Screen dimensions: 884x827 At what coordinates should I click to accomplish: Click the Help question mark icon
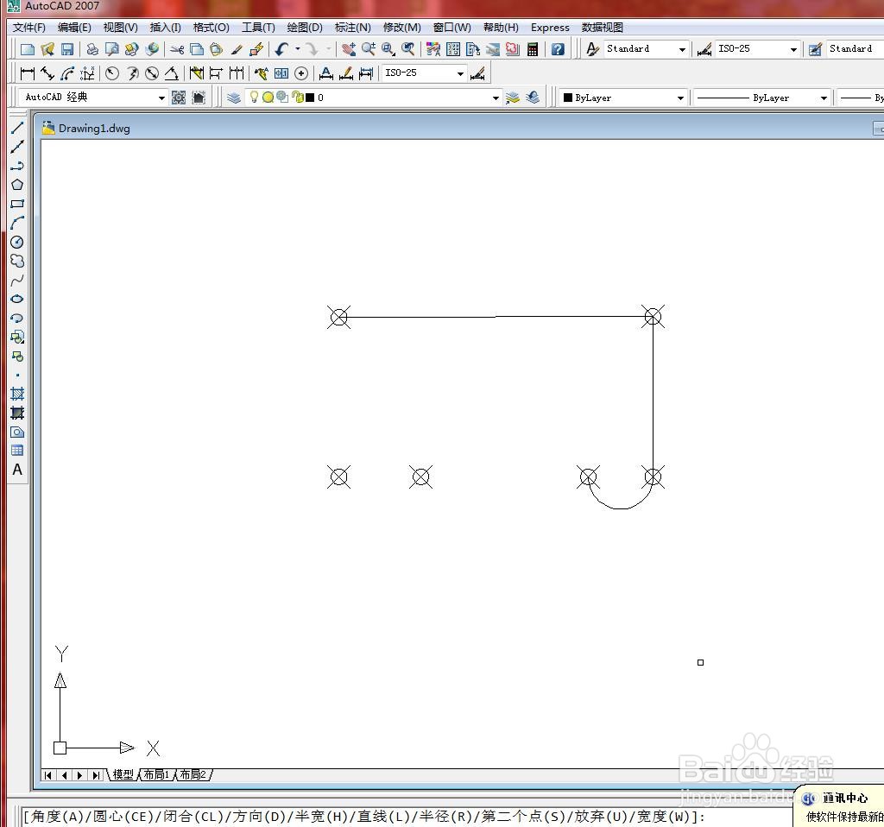click(558, 49)
